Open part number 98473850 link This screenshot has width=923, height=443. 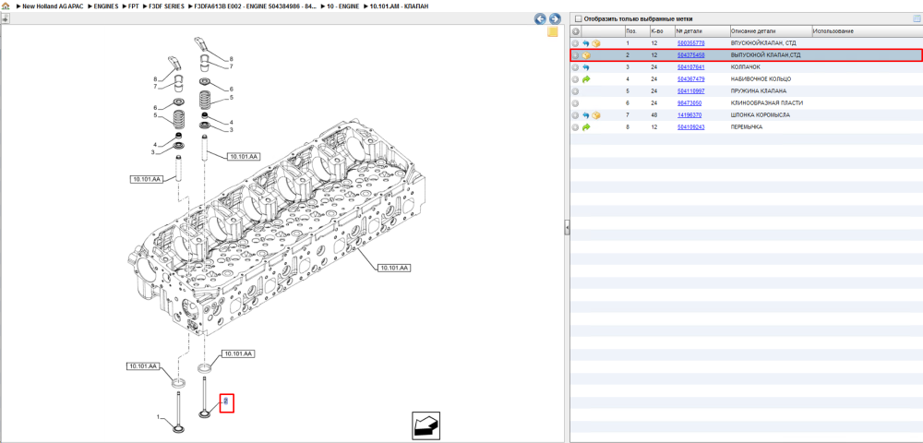(x=689, y=103)
